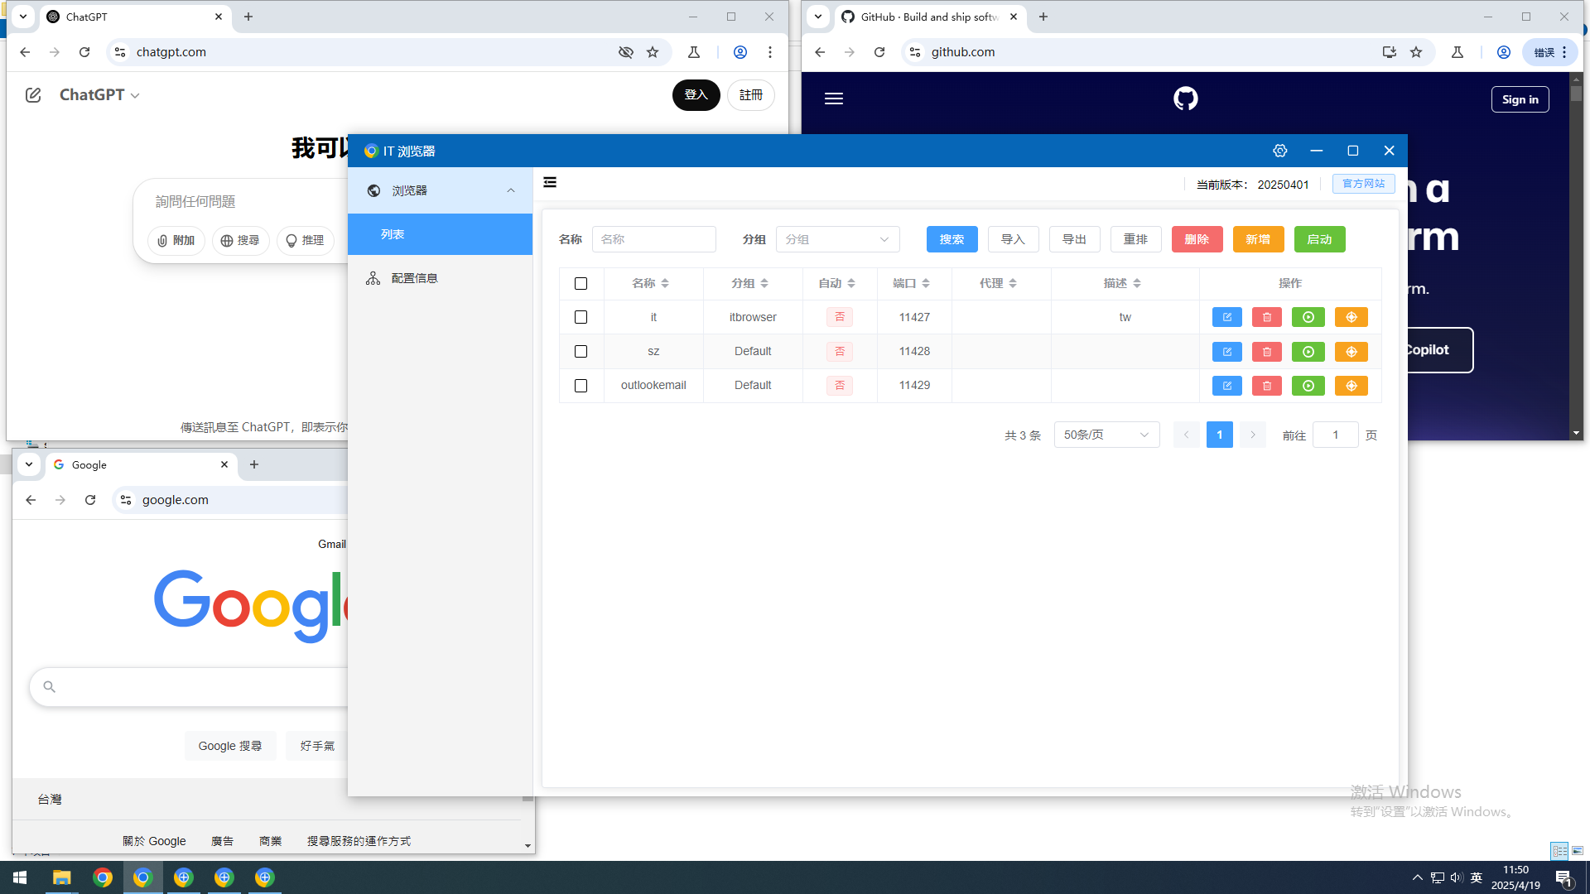Open the 分组 group dropdown
Image resolution: width=1590 pixels, height=894 pixels.
(837, 239)
